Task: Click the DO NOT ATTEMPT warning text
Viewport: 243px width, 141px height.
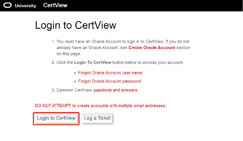Action: [100, 106]
